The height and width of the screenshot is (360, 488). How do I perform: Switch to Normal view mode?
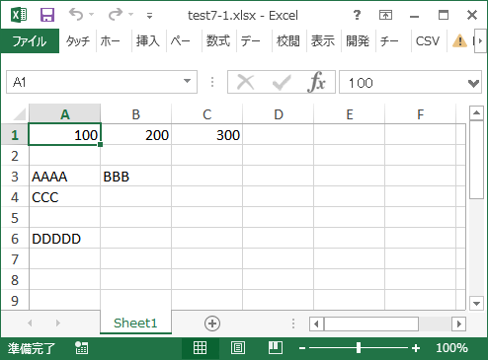coord(201,348)
